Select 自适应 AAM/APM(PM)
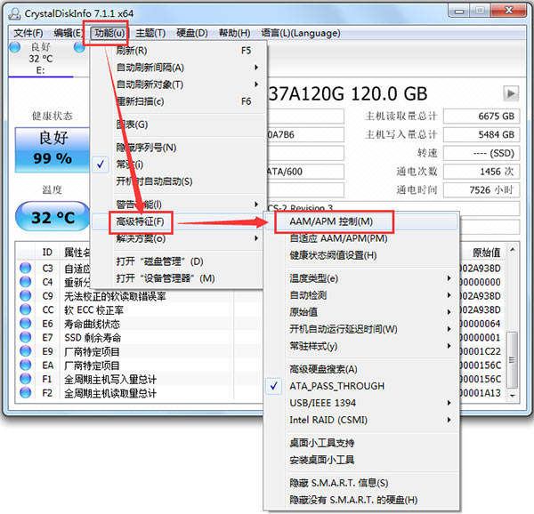Screen dimensions: 534x514 click(x=361, y=238)
